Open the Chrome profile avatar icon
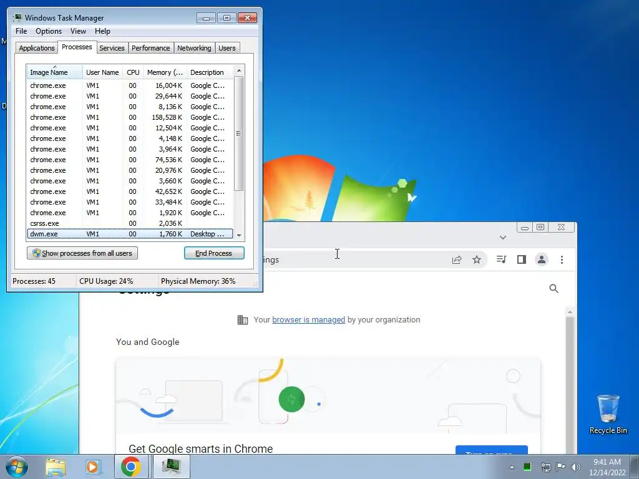639x479 pixels. [x=542, y=259]
